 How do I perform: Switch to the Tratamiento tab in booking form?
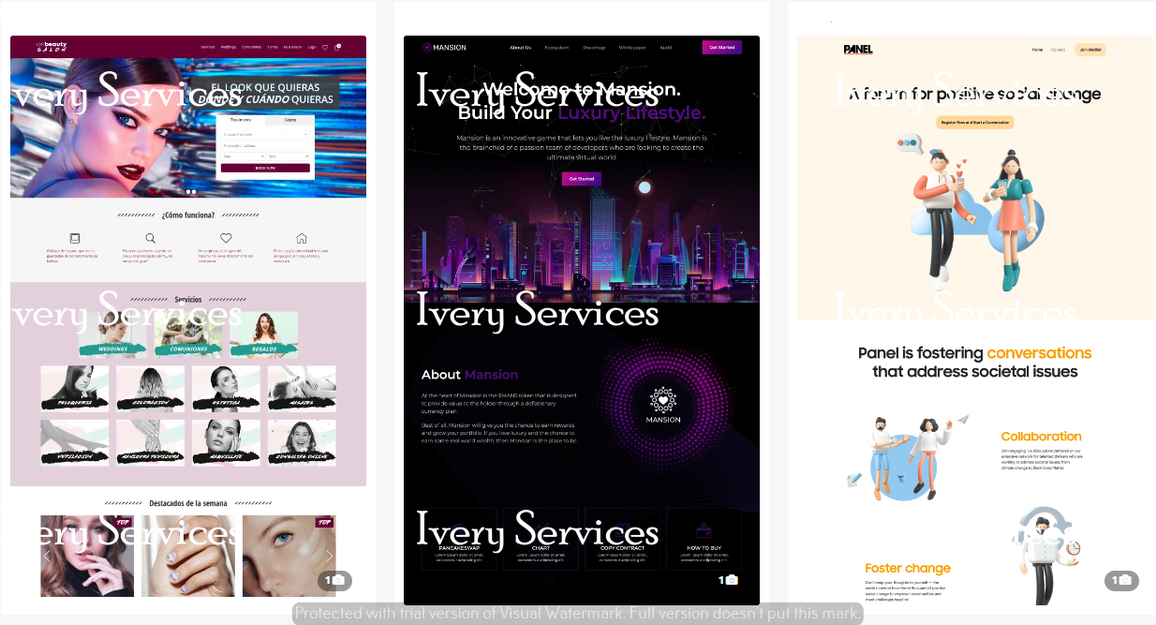(241, 120)
